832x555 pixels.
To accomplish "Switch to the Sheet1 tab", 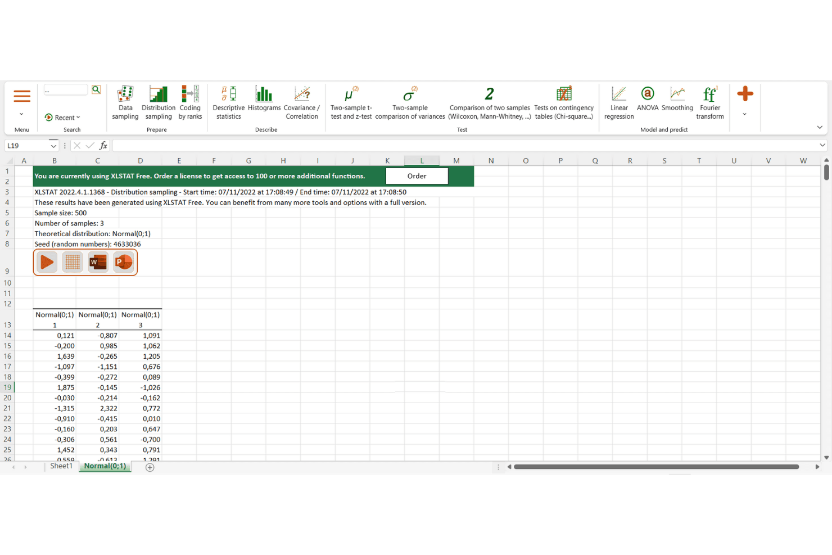I will 61,466.
